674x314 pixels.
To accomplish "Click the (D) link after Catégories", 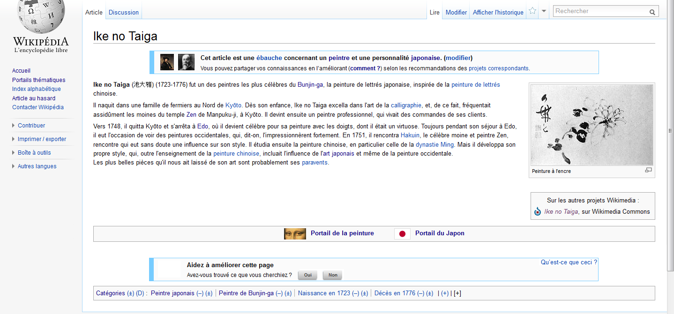I will click(140, 293).
